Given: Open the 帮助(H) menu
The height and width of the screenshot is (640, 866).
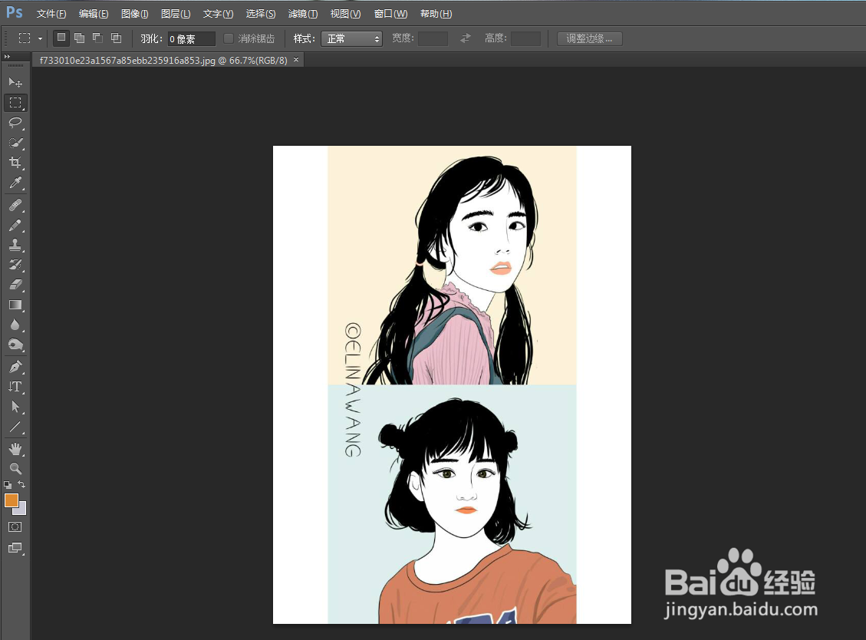Looking at the screenshot, I should pyautogui.click(x=436, y=13).
